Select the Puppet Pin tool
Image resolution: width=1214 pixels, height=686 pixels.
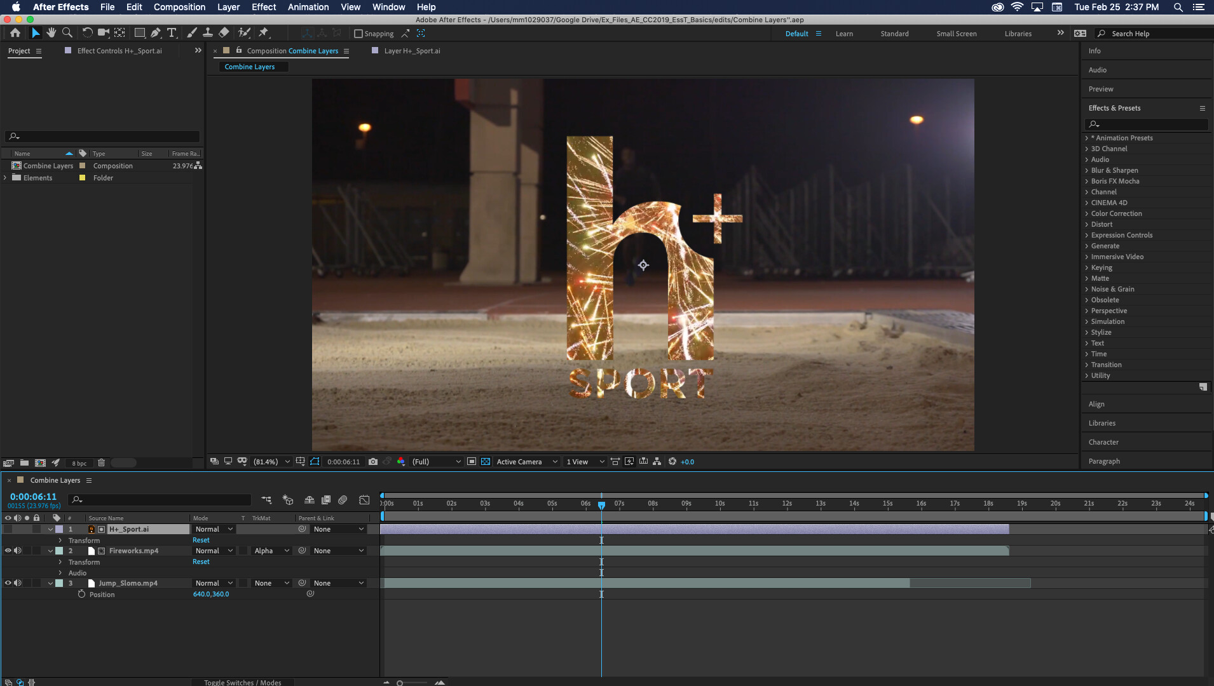pos(264,32)
